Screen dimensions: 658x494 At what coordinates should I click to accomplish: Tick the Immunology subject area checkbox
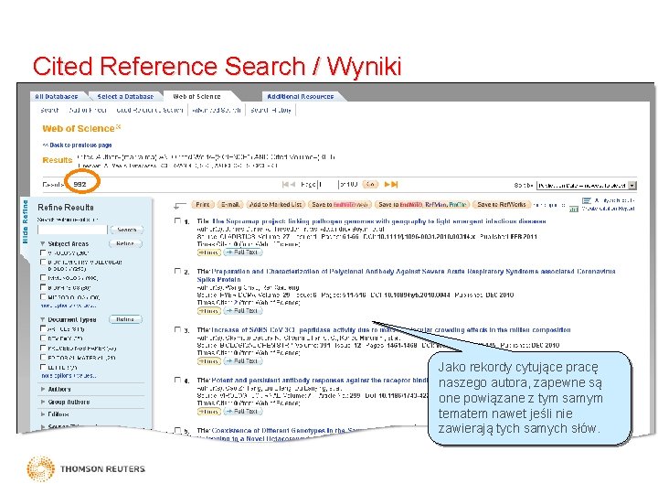point(43,278)
